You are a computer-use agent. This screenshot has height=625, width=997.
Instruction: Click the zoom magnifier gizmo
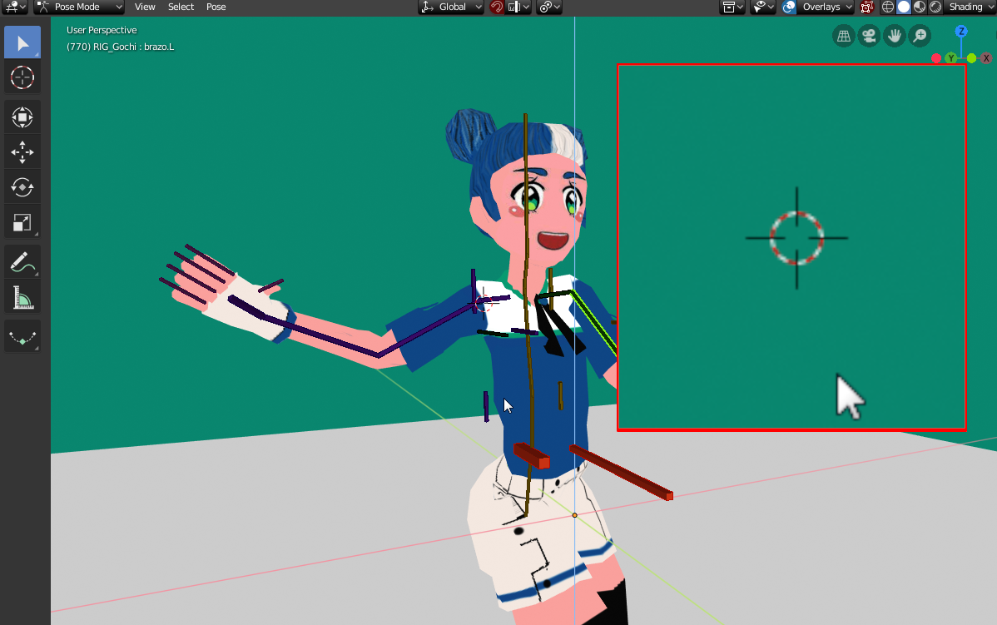[920, 37]
